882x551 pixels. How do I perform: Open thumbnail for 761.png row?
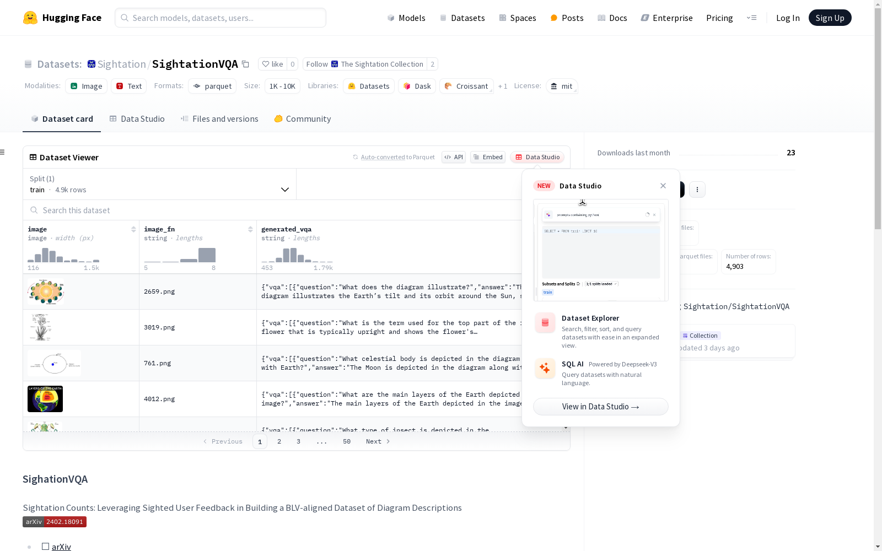(x=54, y=363)
